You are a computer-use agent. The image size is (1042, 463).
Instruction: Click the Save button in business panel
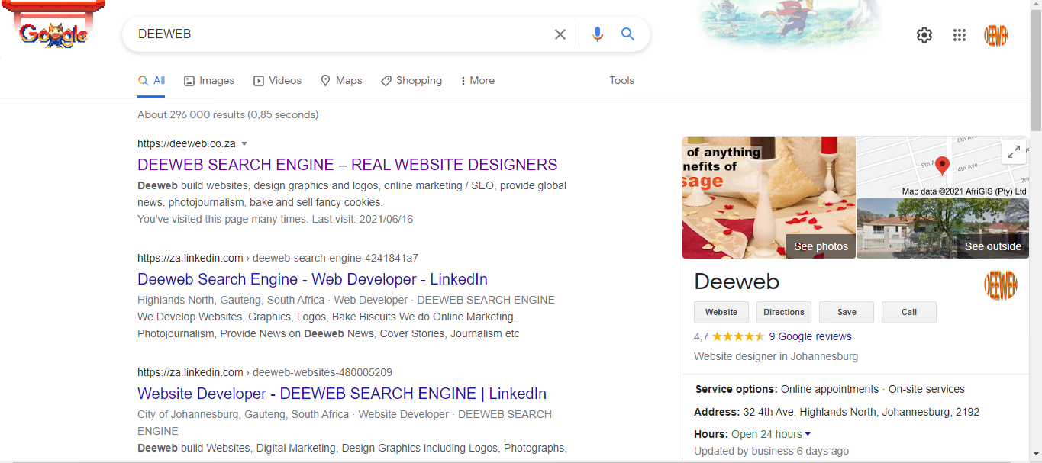tap(847, 312)
